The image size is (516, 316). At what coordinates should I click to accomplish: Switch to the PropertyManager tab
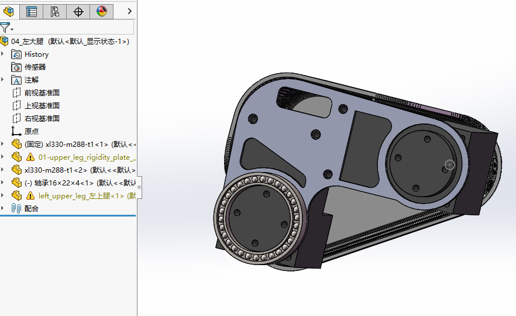click(31, 12)
